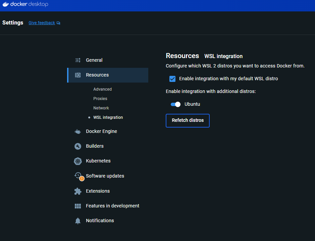Click the Docker whale logo icon
The height and width of the screenshot is (241, 315).
click(6, 4)
